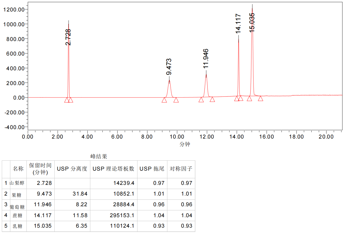This screenshot has width=345, height=234.
Task: Click the start triangle marker of the 9.473 peak
Action: (x=164, y=100)
